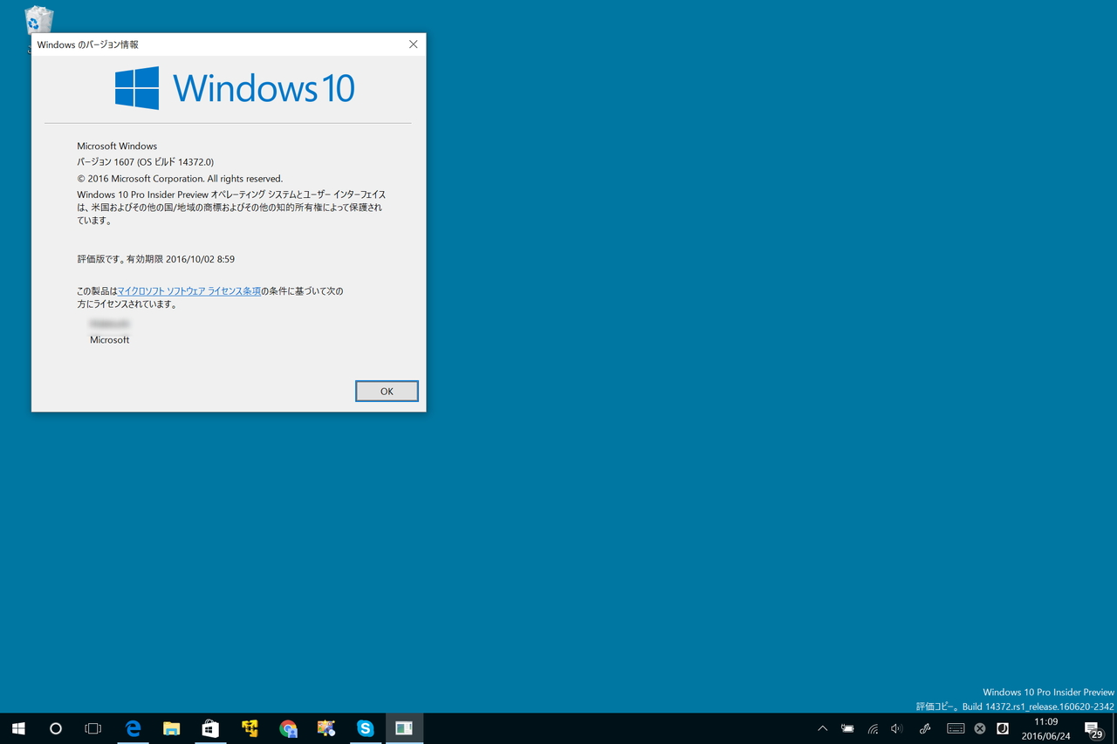The image size is (1117, 744).
Task: Click the 'バージョン 1607 (OS ビルド 14372.0)' line
Action: [145, 162]
